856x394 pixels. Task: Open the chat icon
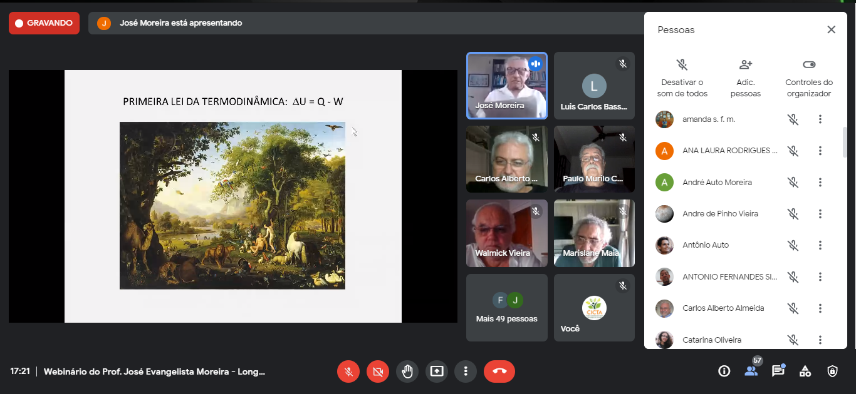pyautogui.click(x=778, y=371)
